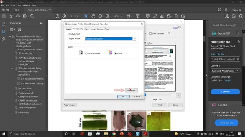This screenshot has width=245, height=137.
Task: Click in the Type here to search box
Action: (35, 134)
